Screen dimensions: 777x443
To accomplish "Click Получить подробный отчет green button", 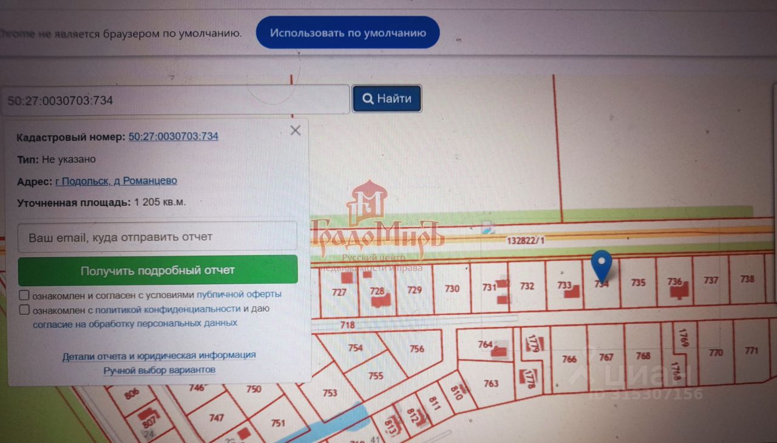I will (158, 270).
